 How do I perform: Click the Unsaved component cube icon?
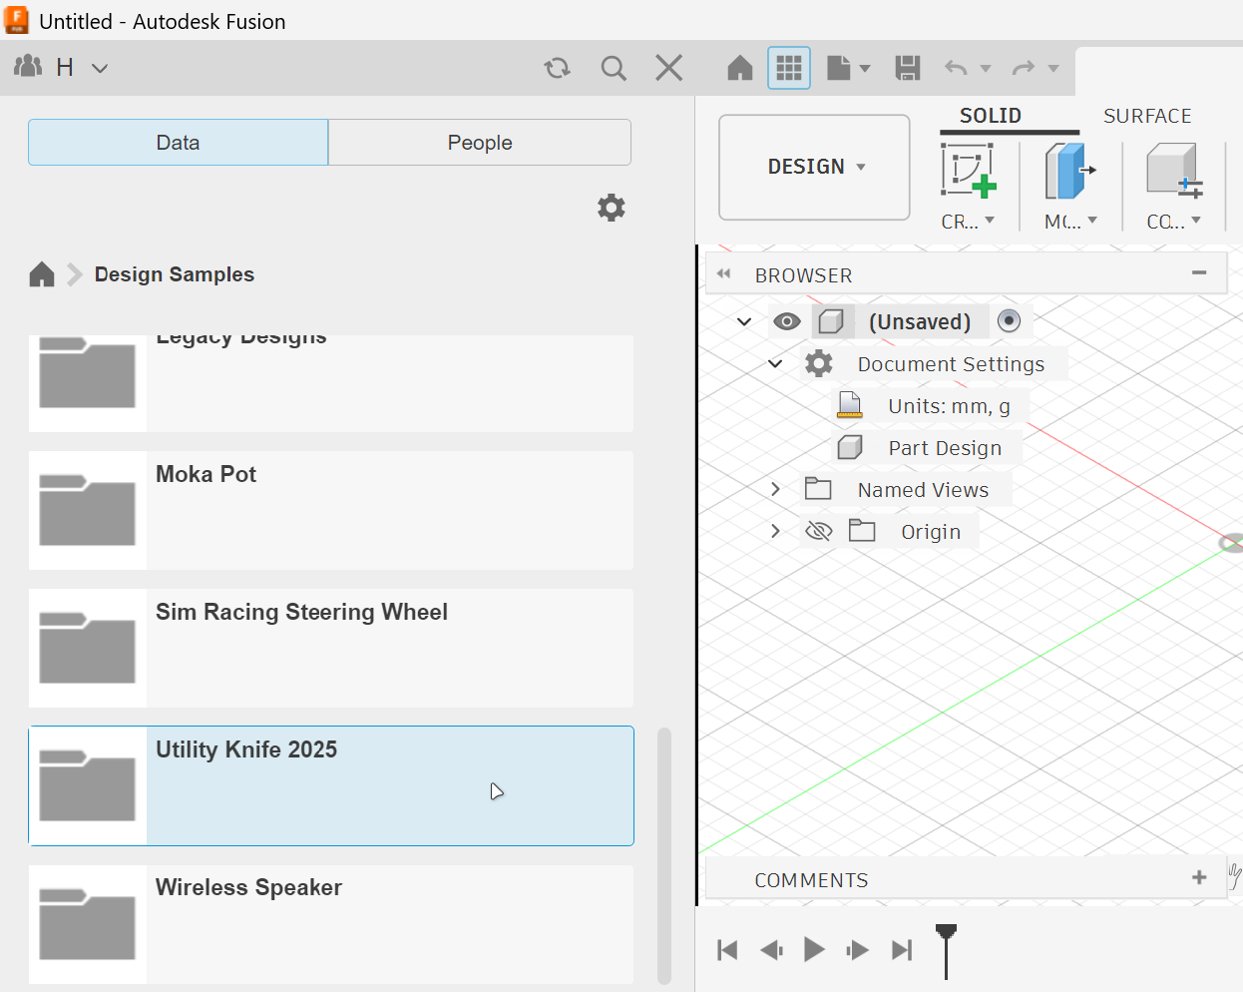click(x=832, y=321)
